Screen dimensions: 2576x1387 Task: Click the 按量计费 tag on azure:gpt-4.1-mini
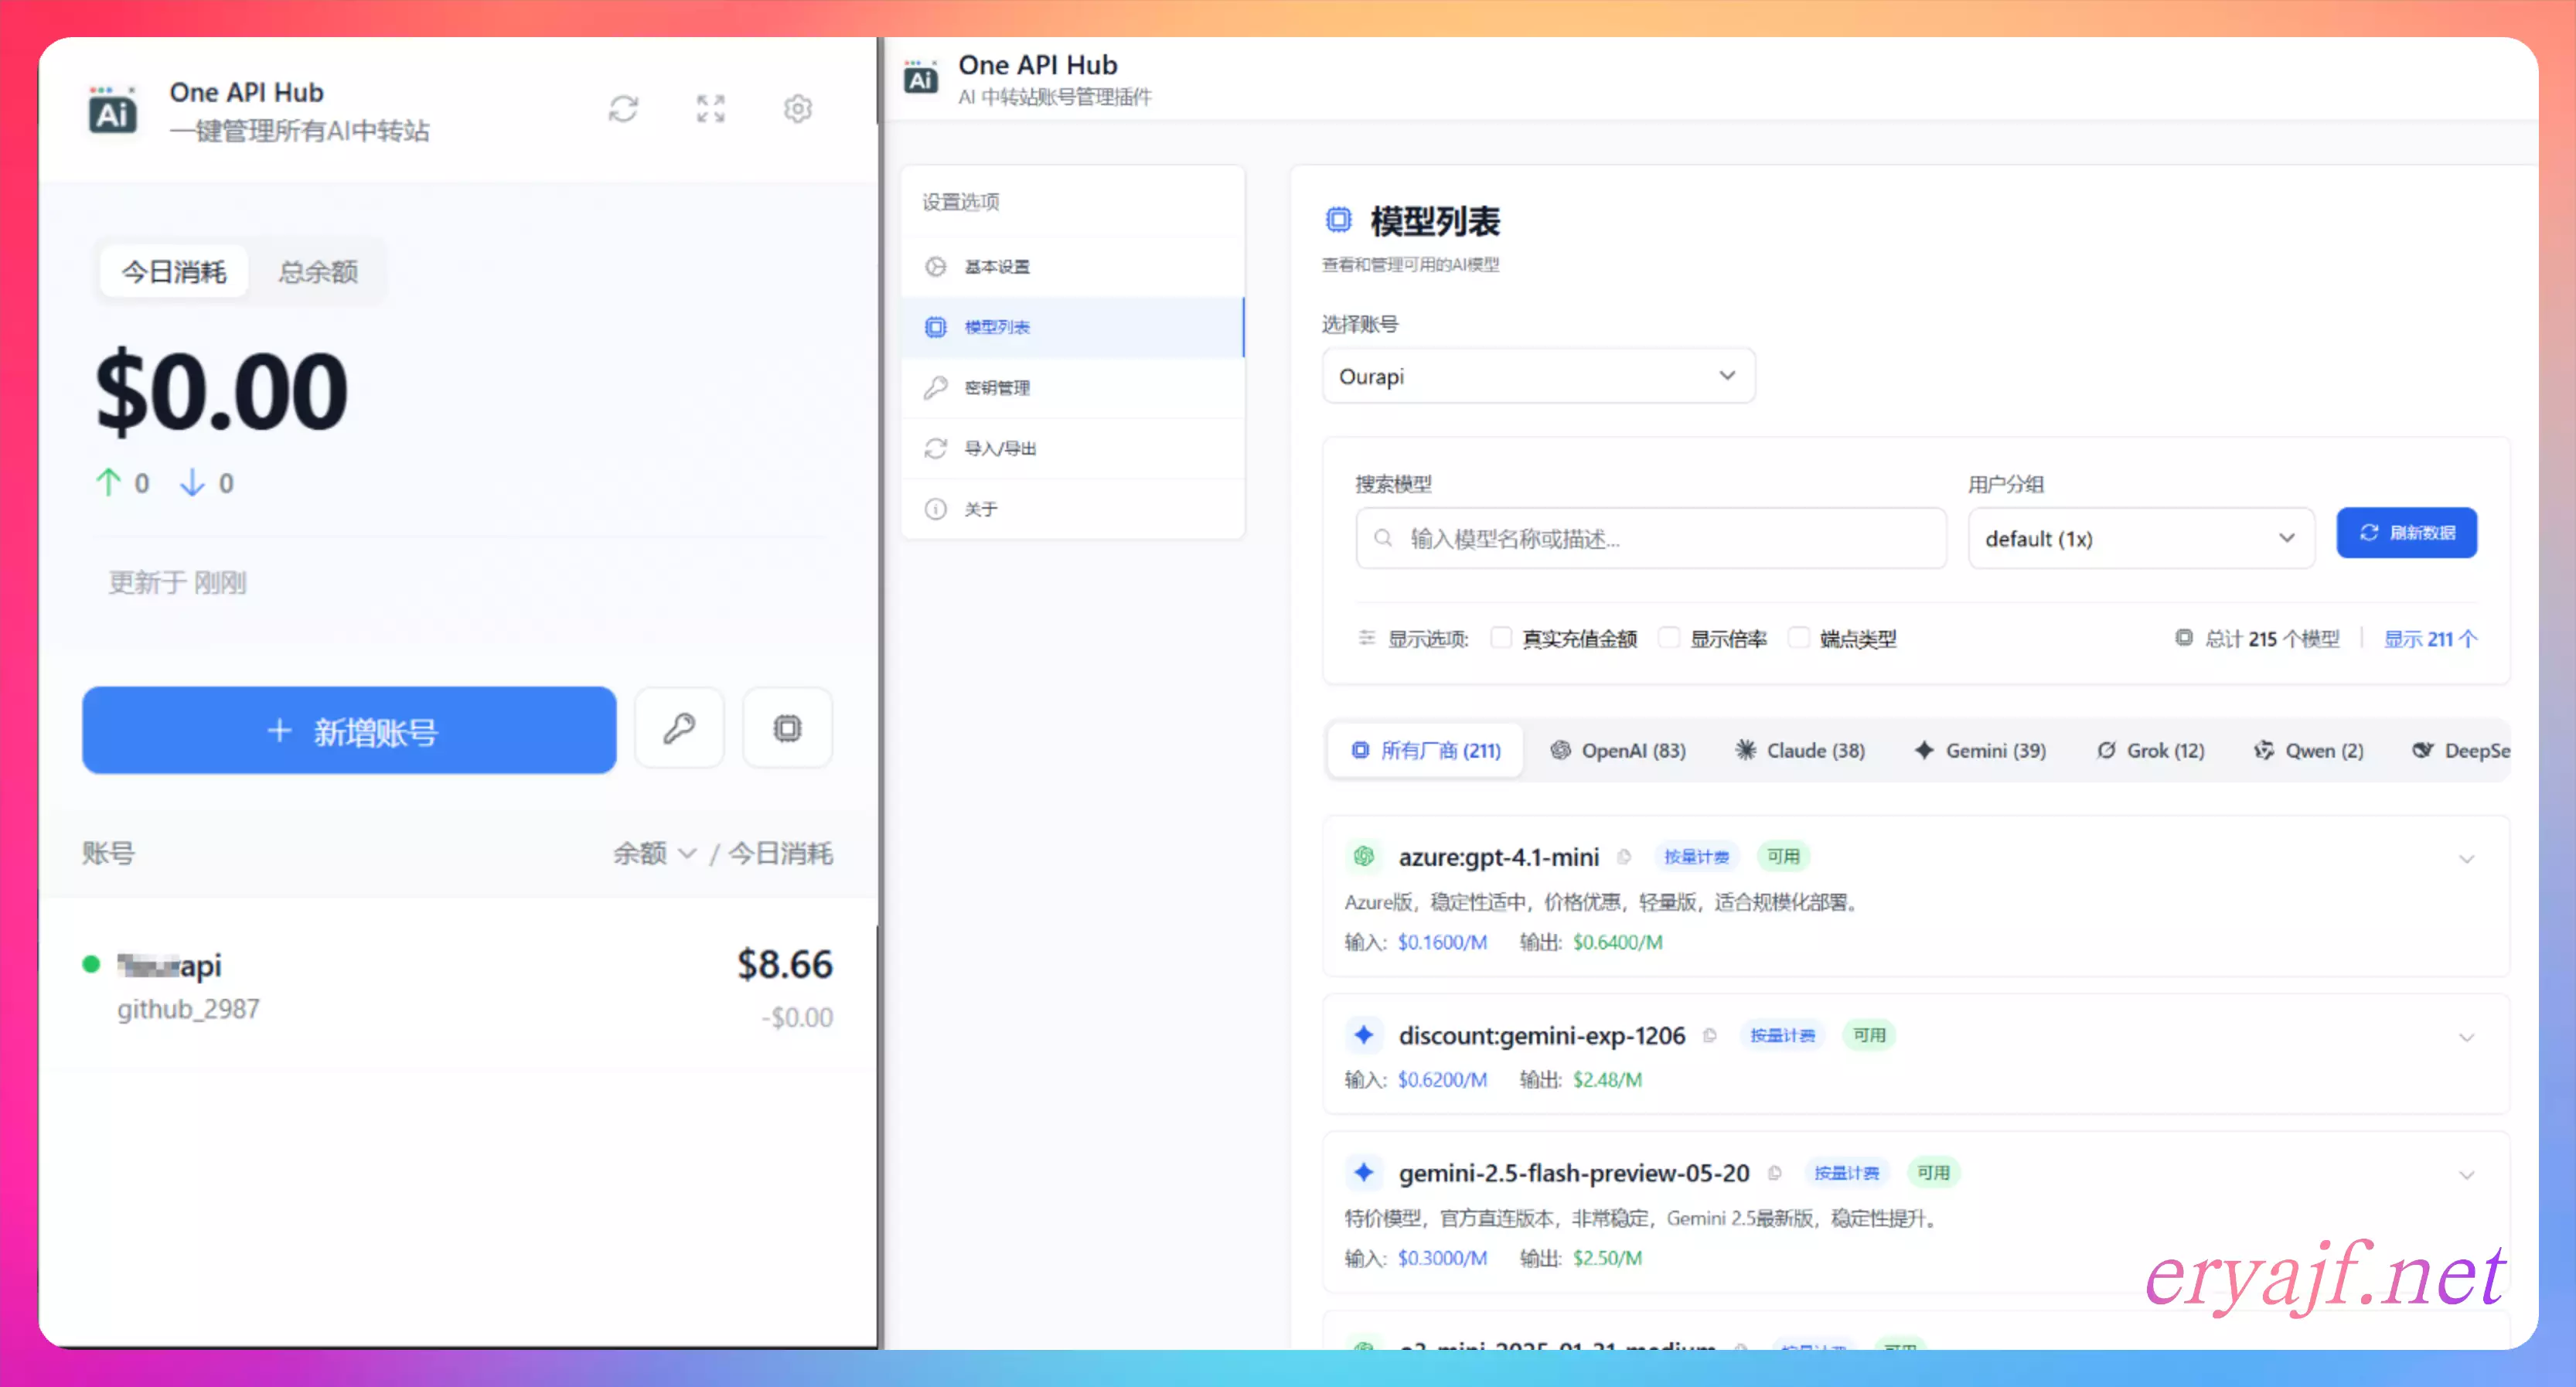[x=1696, y=856]
